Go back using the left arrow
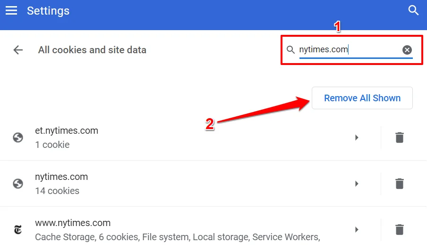This screenshot has width=427, height=251. 18,50
